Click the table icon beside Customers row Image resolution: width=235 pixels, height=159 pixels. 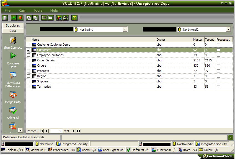pyautogui.click(x=34, y=50)
